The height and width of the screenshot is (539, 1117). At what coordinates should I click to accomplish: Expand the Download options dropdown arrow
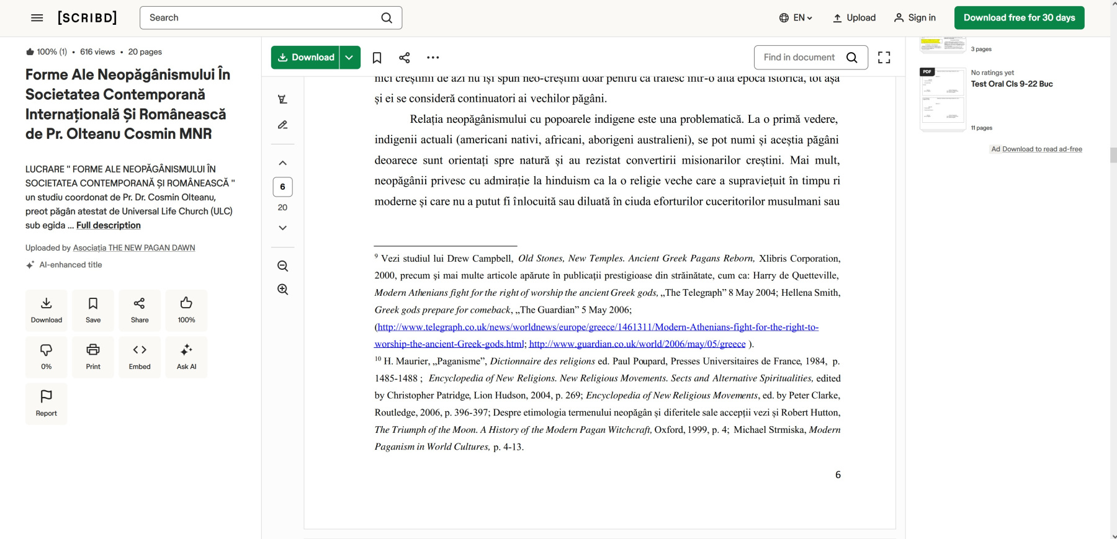click(x=349, y=58)
